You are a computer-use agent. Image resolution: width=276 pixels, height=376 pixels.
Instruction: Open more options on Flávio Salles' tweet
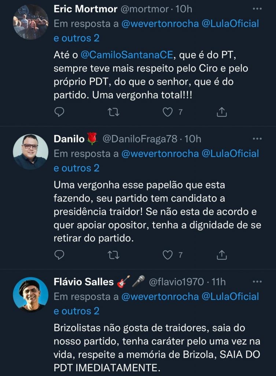(x=258, y=282)
